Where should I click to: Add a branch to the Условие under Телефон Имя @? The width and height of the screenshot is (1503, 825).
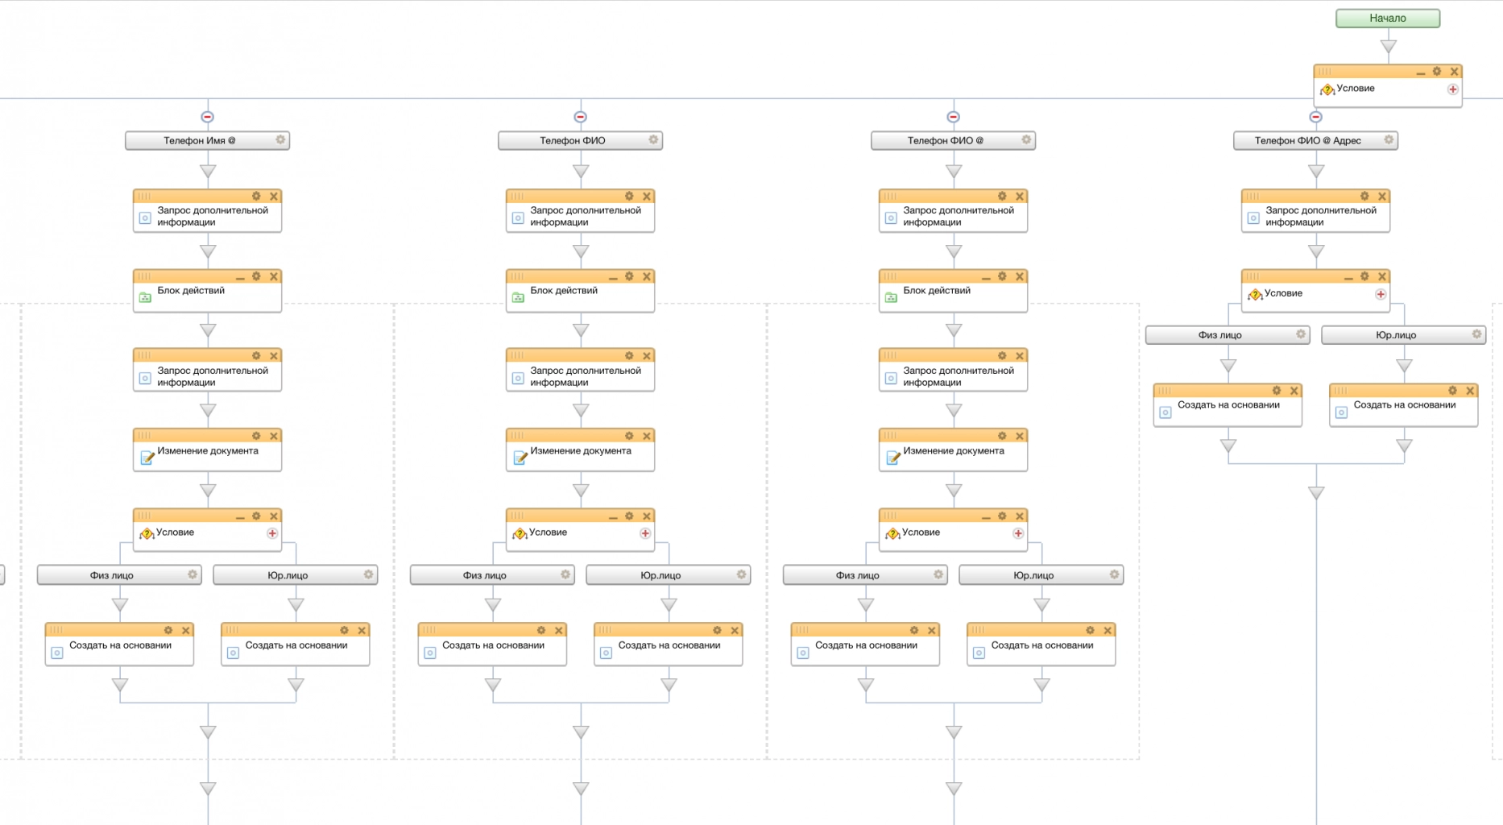pos(272,533)
